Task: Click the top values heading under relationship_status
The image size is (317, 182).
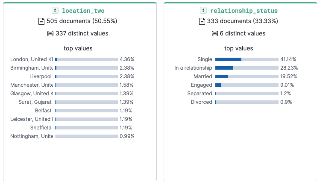Action: click(239, 49)
